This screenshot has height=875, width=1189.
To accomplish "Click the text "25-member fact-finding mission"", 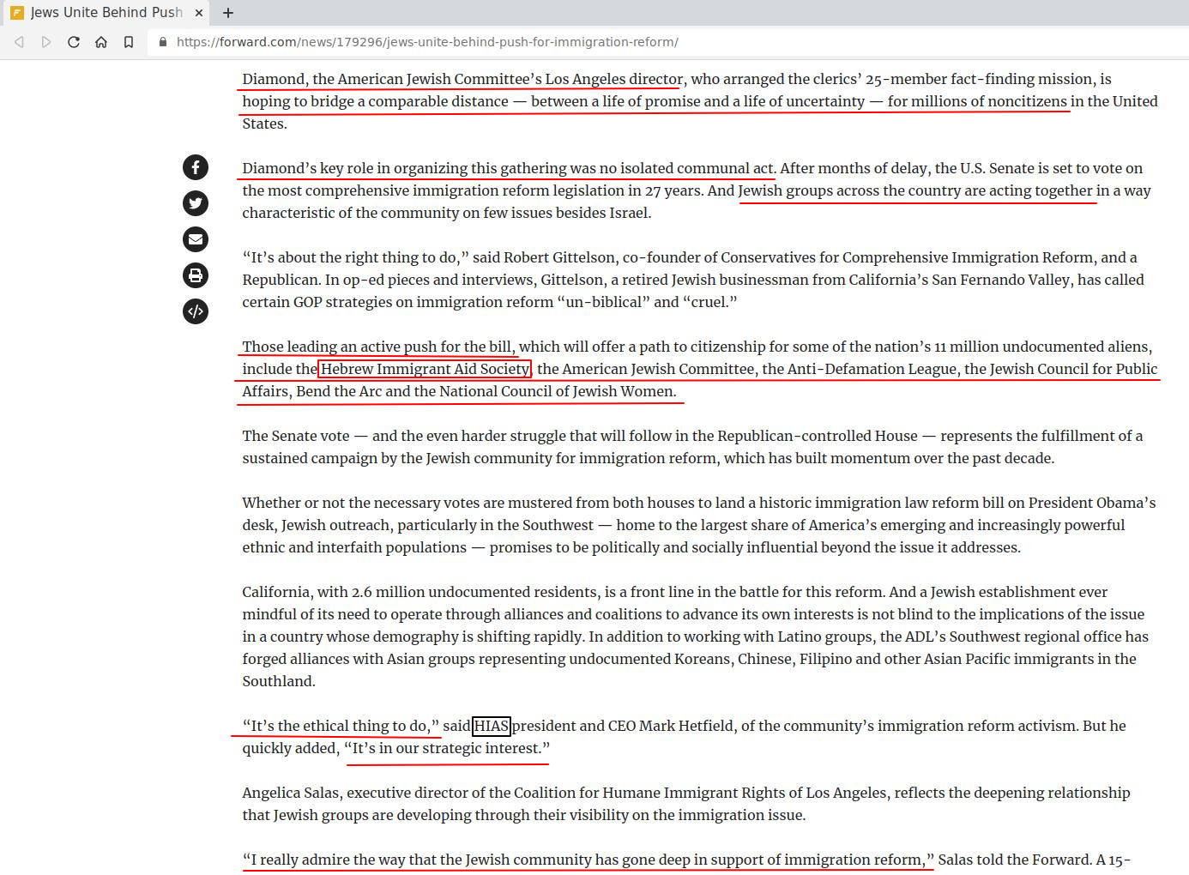I will [978, 79].
